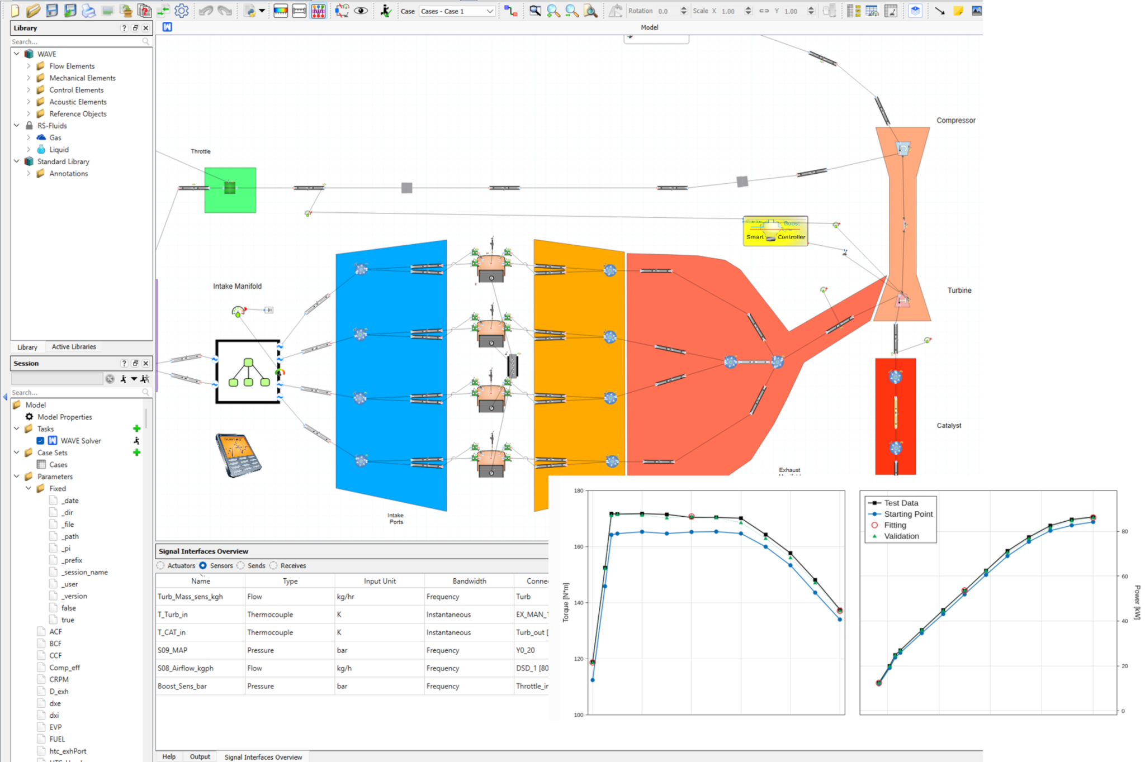Select the zoom-in magnifier tool
Viewport: 1145px width, 762px height.
tap(553, 11)
